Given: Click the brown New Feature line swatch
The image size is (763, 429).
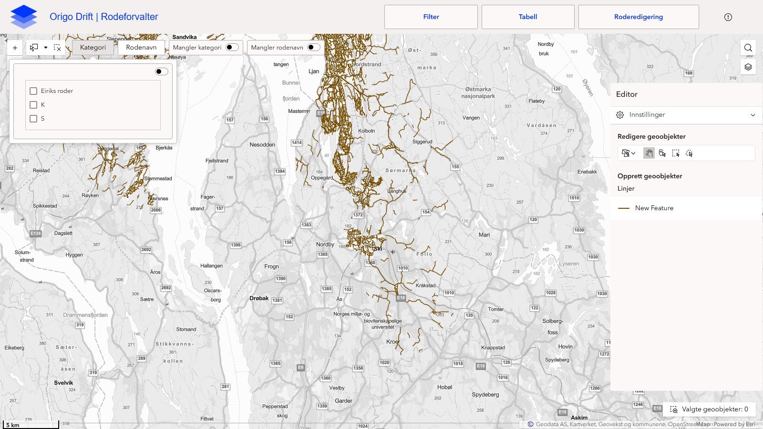Looking at the screenshot, I should point(624,208).
